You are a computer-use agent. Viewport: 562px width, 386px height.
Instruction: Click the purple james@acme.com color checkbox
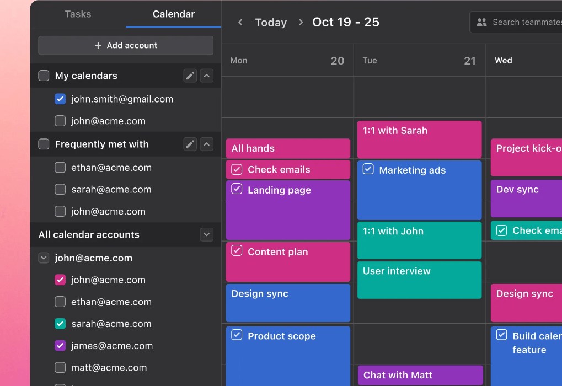pos(60,346)
